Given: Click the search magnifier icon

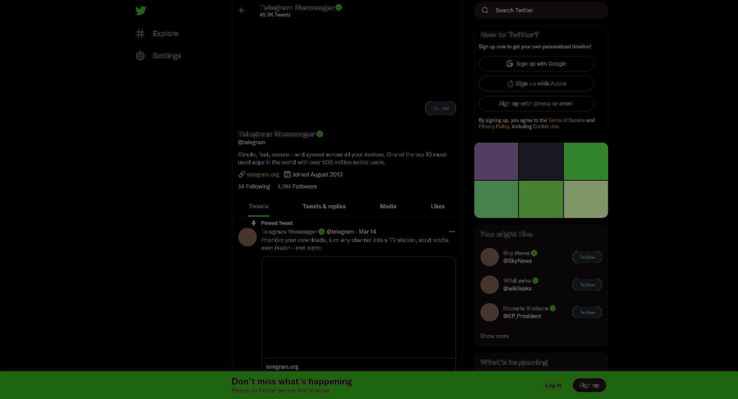Looking at the screenshot, I should coord(485,10).
